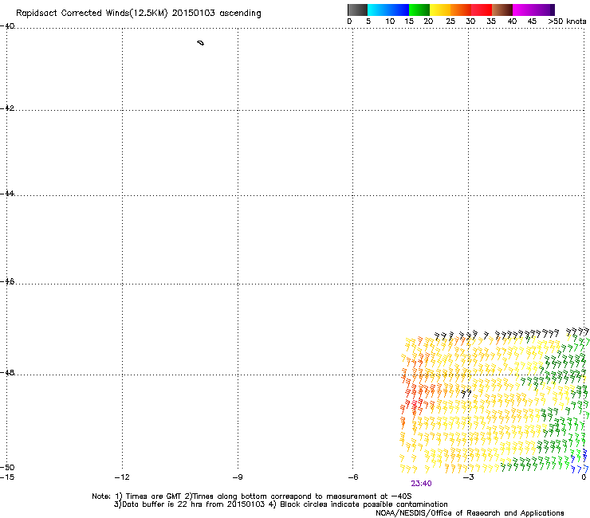This screenshot has width=590, height=518.
Task: Click the '>50 knots' legend label
Action: pyautogui.click(x=567, y=22)
